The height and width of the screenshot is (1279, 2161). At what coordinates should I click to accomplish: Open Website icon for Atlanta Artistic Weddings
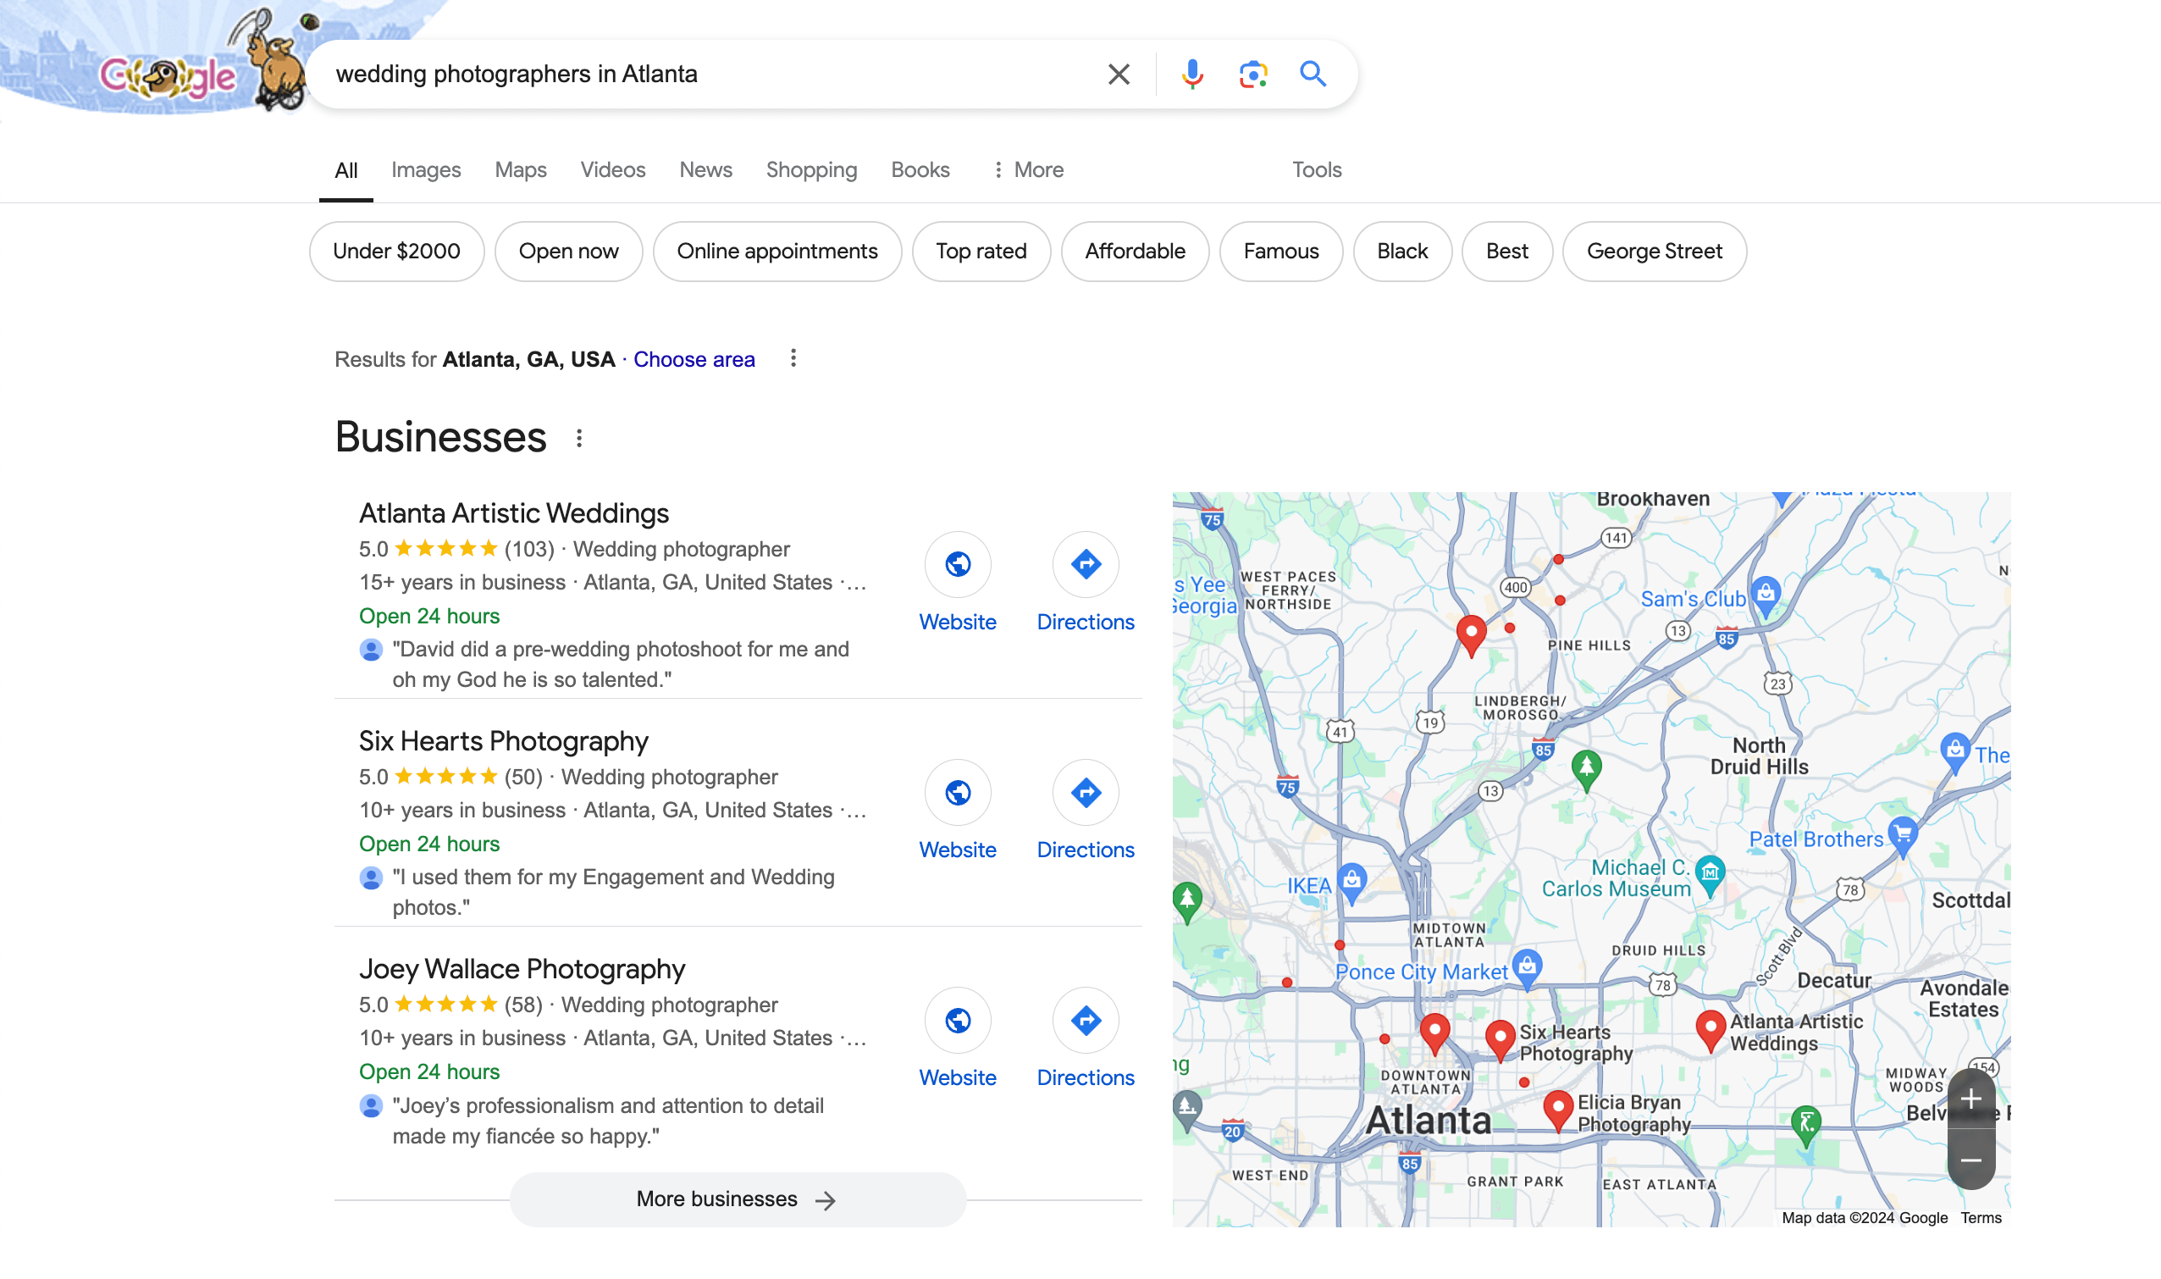(x=957, y=564)
